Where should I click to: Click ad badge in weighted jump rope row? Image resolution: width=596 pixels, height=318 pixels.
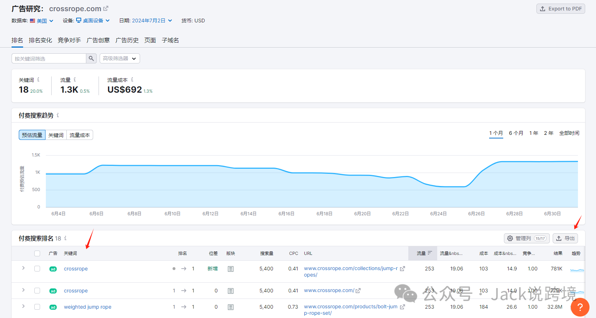[53, 307]
